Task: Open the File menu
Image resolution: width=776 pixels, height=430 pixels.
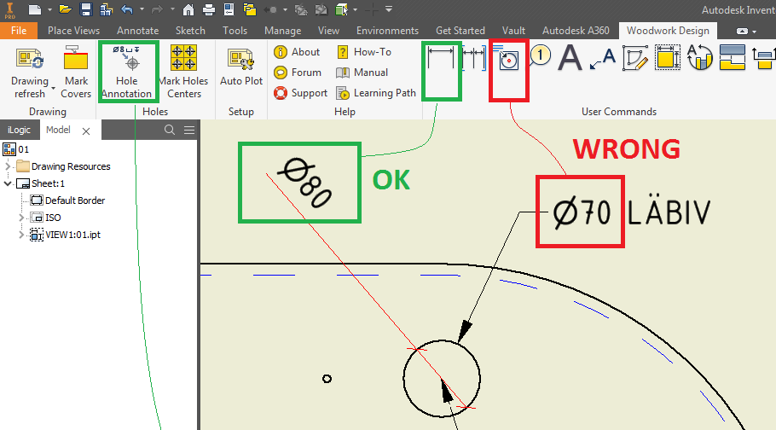Action: (x=19, y=31)
